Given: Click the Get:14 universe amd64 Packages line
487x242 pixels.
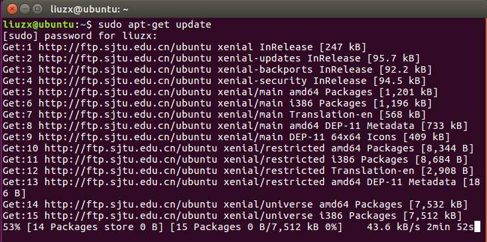Looking at the screenshot, I should point(235,204).
